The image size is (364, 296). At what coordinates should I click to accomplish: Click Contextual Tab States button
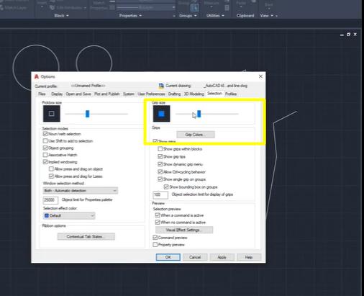tap(86, 236)
